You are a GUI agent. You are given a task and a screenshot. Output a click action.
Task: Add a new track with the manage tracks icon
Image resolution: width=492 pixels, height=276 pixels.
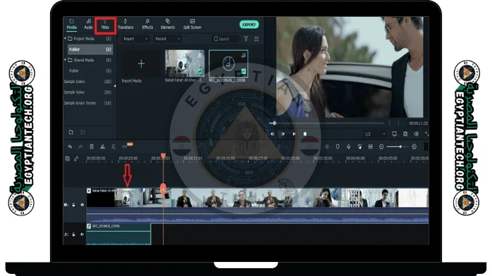click(68, 159)
